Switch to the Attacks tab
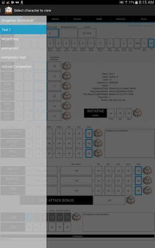The image size is (155, 248). 55,19
